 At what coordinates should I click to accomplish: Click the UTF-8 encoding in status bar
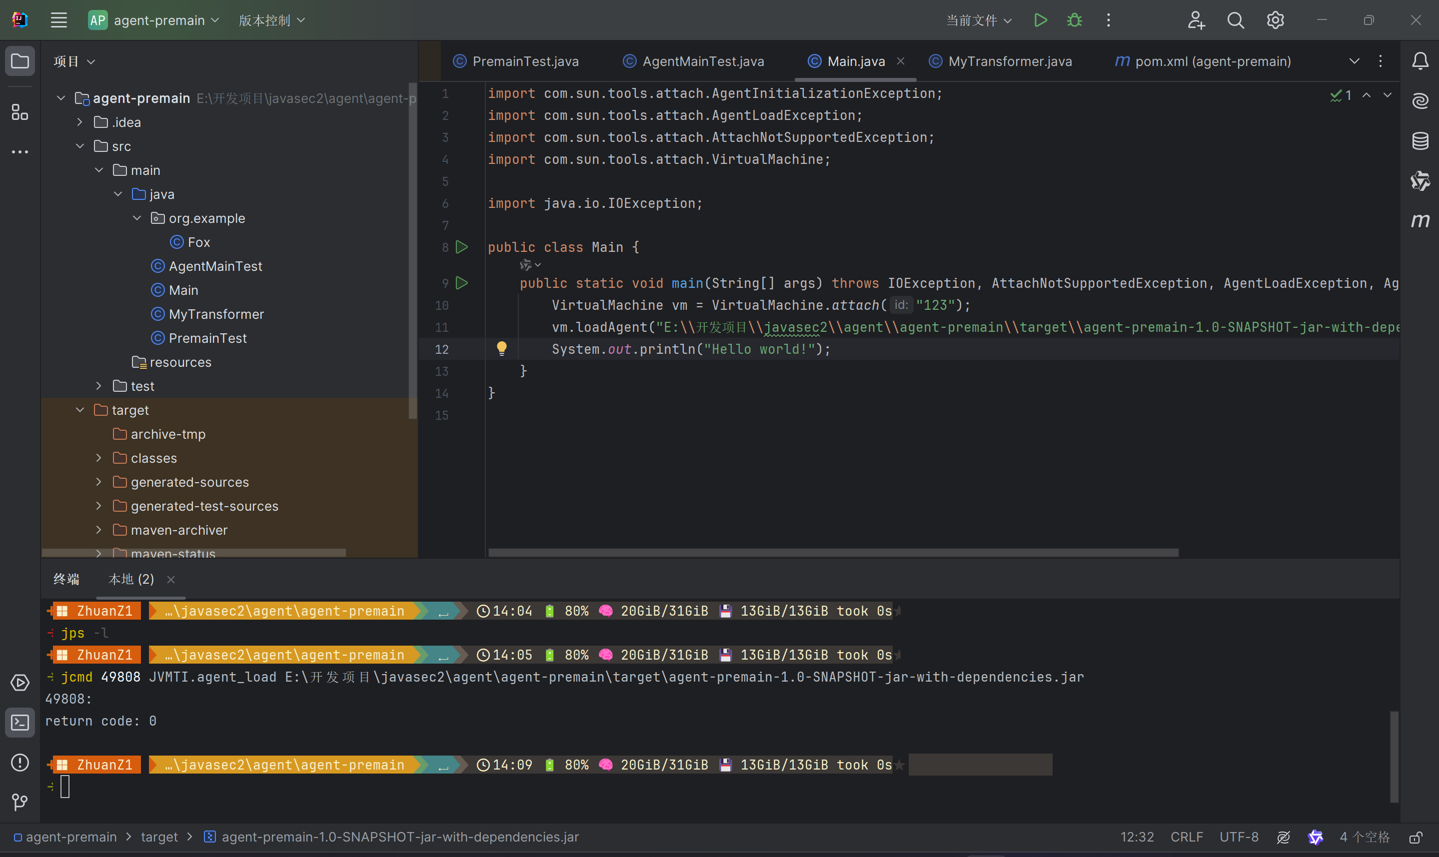tap(1239, 838)
